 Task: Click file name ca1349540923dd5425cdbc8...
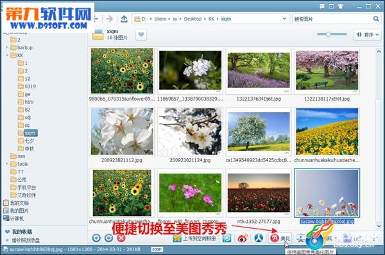pos(259,160)
